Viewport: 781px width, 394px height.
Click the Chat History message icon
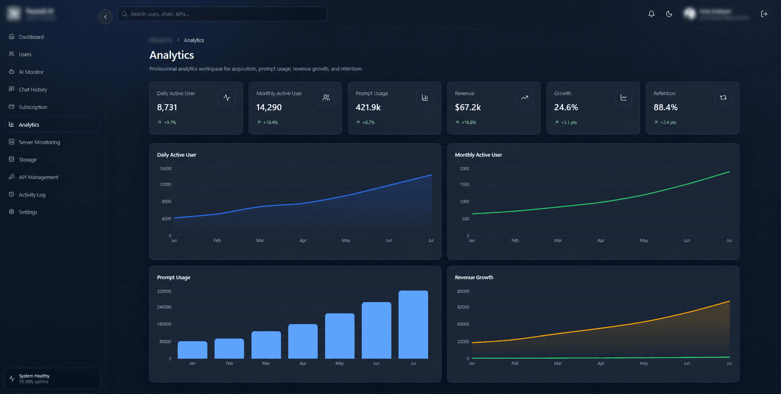[11, 89]
